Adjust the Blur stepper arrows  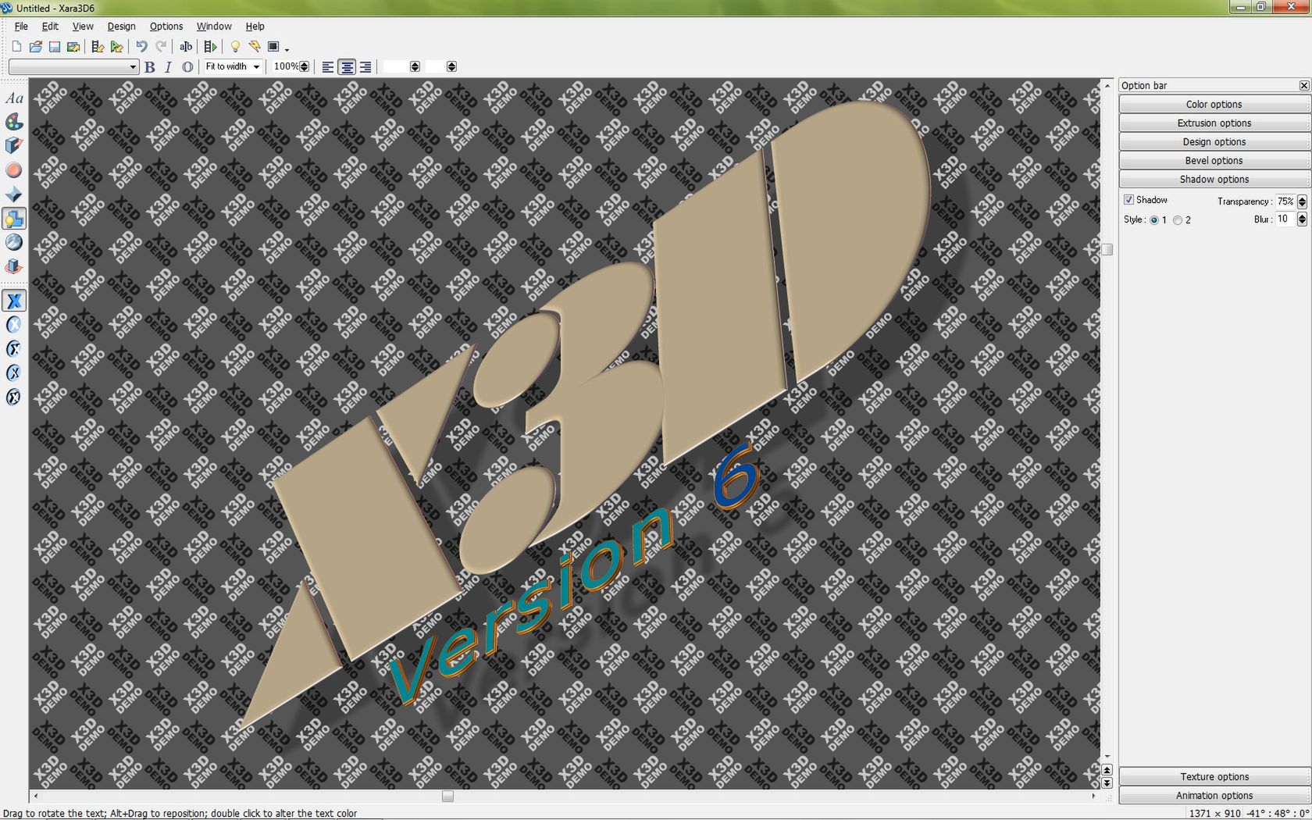[1302, 219]
